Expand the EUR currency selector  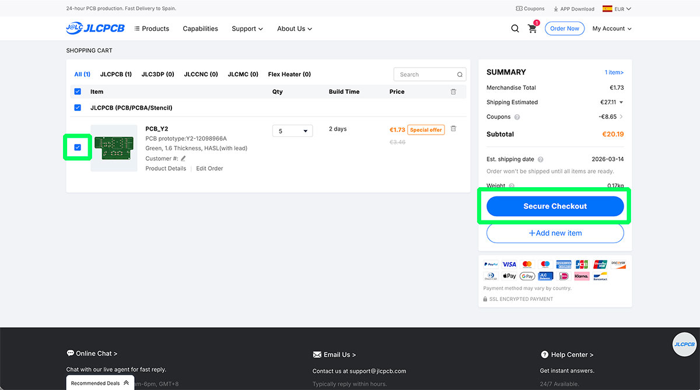coord(617,9)
